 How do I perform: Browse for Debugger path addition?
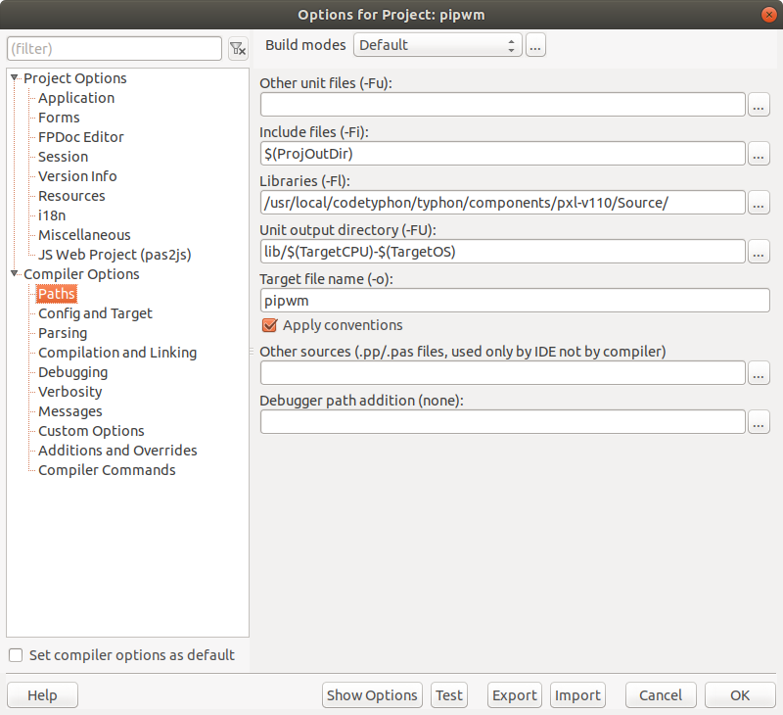pyautogui.click(x=759, y=422)
